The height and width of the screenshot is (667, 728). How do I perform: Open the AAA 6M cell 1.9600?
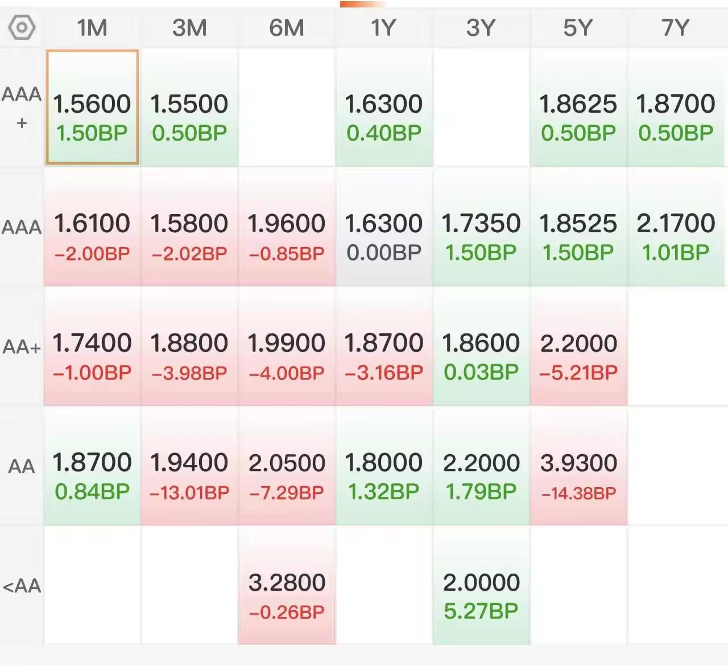tap(287, 227)
